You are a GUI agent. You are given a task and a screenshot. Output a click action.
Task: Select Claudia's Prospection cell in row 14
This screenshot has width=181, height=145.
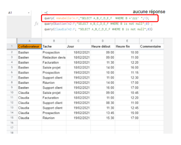pyautogui.click(x=54, y=113)
